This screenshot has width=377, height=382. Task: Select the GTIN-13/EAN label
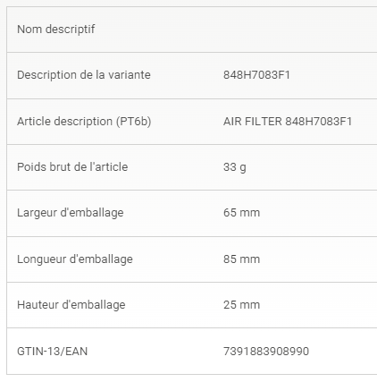click(x=53, y=352)
